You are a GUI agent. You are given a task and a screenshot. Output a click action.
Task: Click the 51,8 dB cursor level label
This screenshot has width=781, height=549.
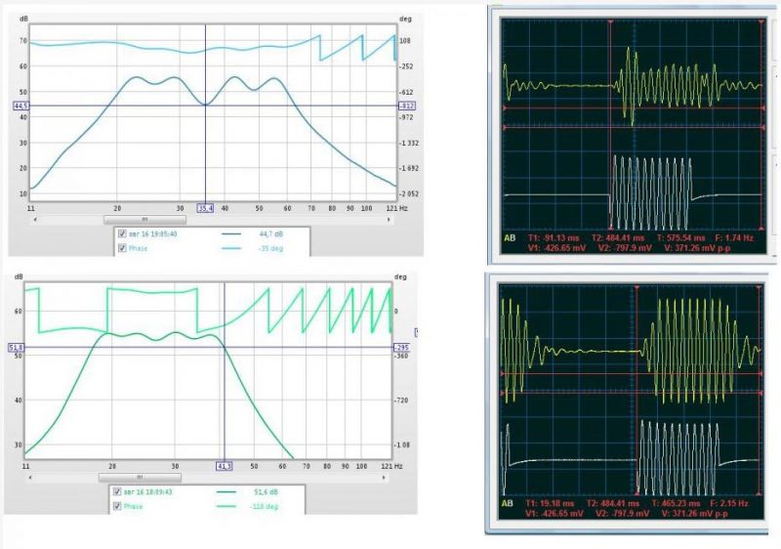point(17,347)
